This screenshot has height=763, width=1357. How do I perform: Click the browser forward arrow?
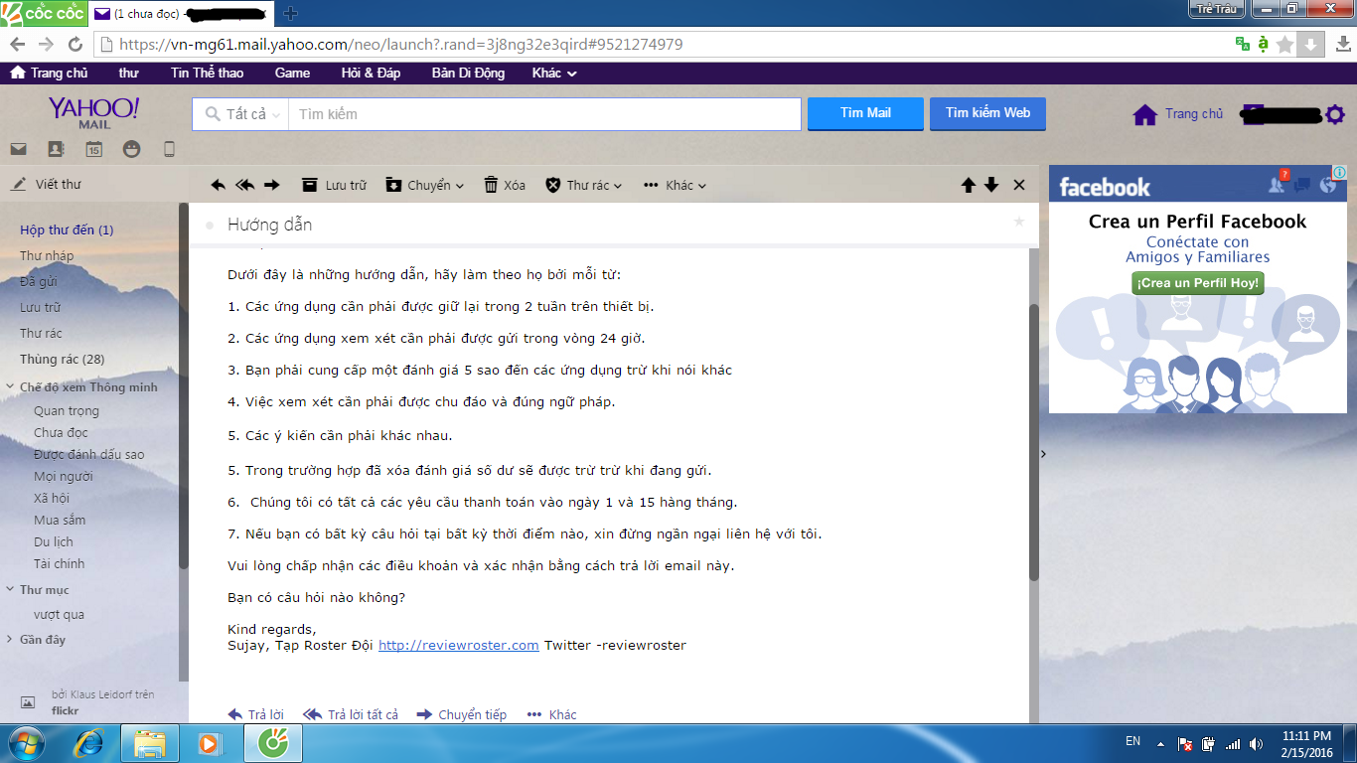(46, 45)
